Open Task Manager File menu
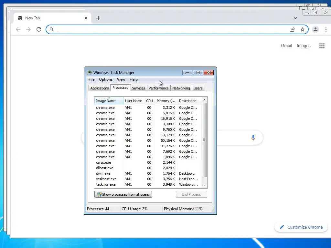Screen dimensions: 331x248 [x=91, y=79]
